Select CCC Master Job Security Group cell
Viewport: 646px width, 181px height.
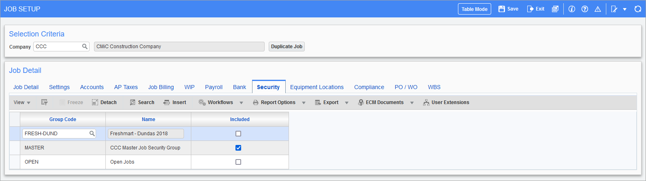point(148,148)
